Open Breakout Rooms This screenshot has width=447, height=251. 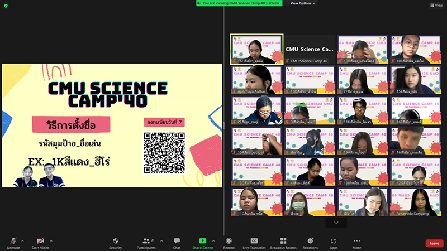coord(283,241)
